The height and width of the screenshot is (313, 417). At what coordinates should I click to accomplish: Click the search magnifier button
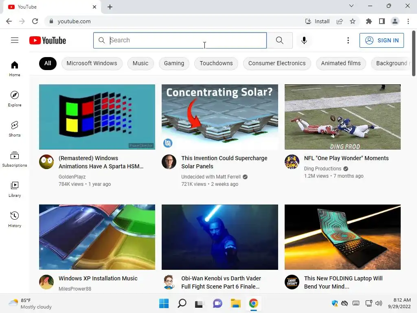coord(279,40)
